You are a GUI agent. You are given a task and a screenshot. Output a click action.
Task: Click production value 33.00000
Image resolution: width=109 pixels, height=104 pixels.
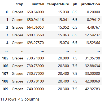pyautogui.click(x=93, y=73)
